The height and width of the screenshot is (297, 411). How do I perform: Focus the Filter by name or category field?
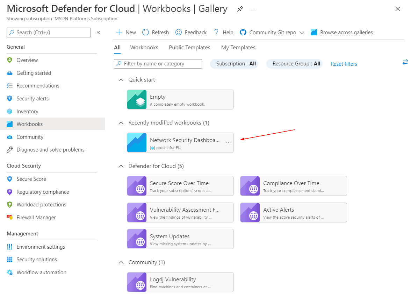coord(158,64)
